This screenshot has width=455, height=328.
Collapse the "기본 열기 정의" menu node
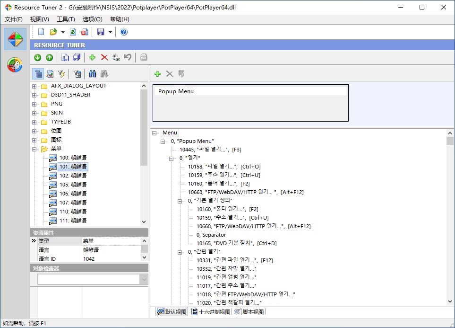[x=180, y=201]
